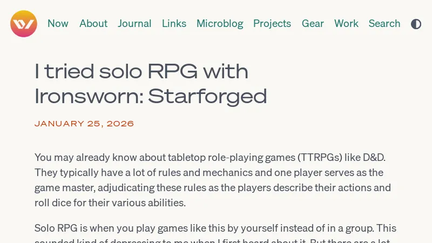This screenshot has width=432, height=243.
Task: Open the Work page
Action: click(346, 24)
